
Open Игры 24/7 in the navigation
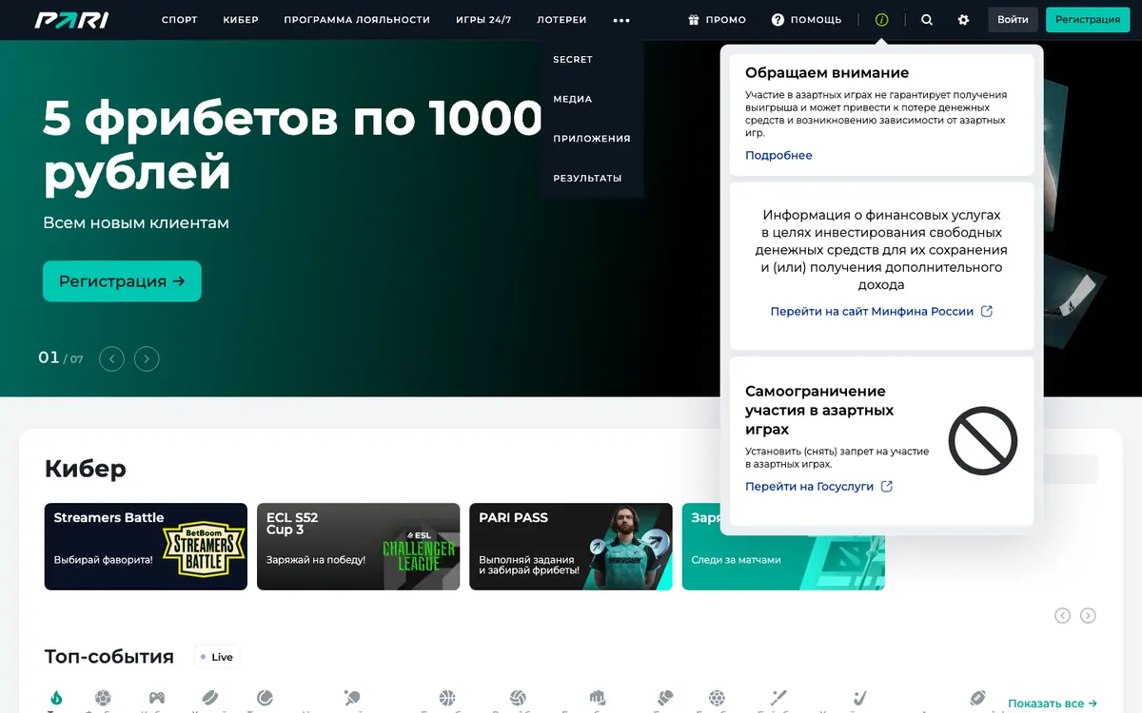pyautogui.click(x=483, y=20)
